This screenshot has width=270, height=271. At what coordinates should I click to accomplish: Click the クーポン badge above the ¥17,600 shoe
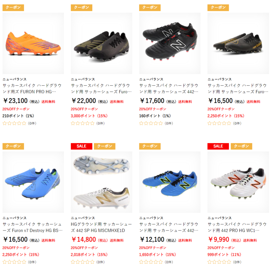pyautogui.click(x=150, y=8)
